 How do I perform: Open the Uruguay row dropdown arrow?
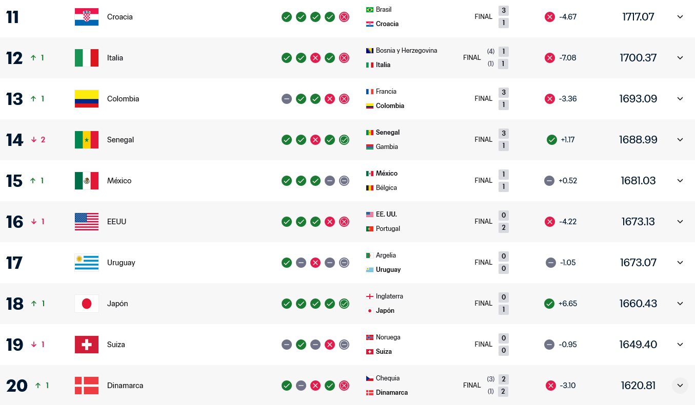coord(680,263)
